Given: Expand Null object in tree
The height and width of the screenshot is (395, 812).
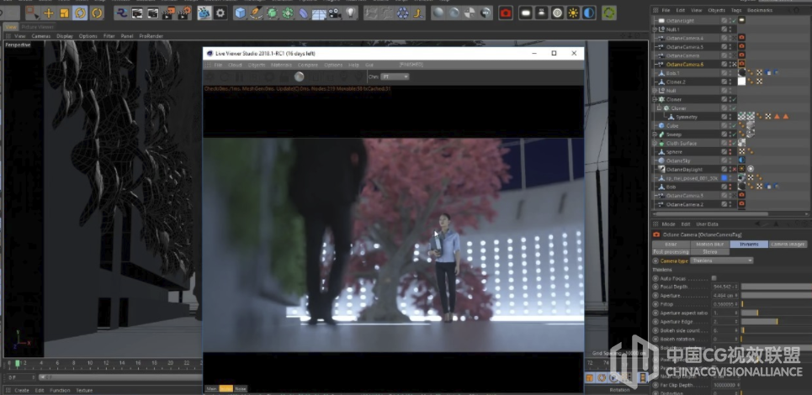Looking at the screenshot, I should click(x=655, y=91).
